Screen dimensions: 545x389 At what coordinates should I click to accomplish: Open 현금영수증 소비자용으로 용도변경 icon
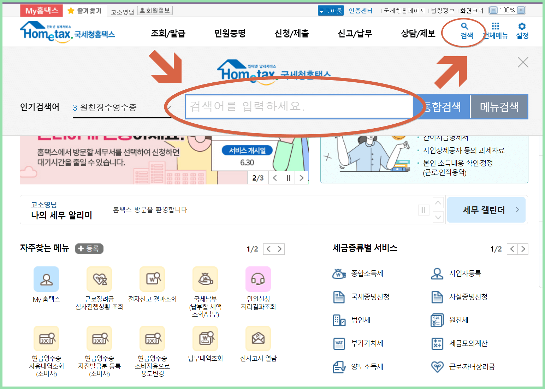pos(152,338)
